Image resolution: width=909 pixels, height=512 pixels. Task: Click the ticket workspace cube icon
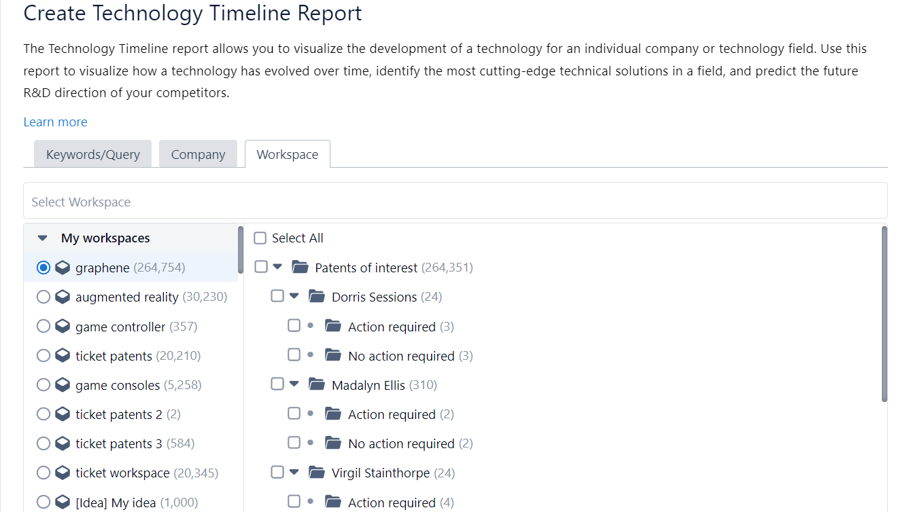63,473
